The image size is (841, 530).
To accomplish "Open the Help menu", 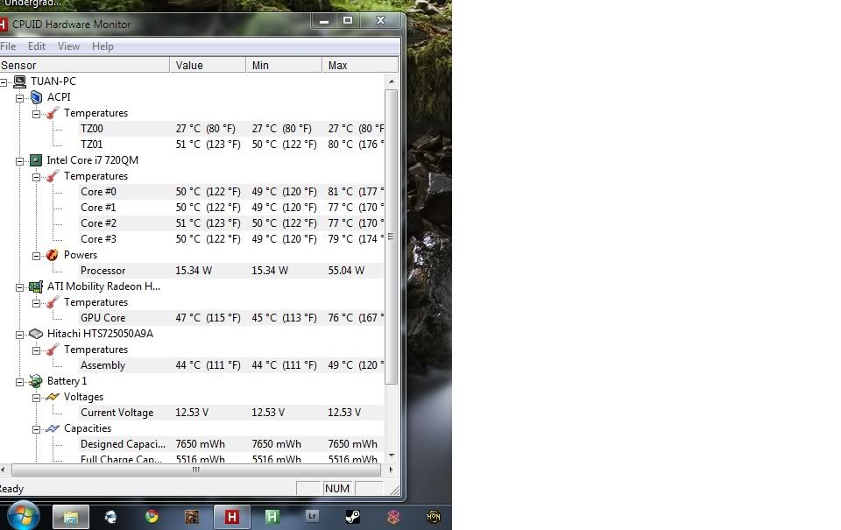I will [102, 46].
